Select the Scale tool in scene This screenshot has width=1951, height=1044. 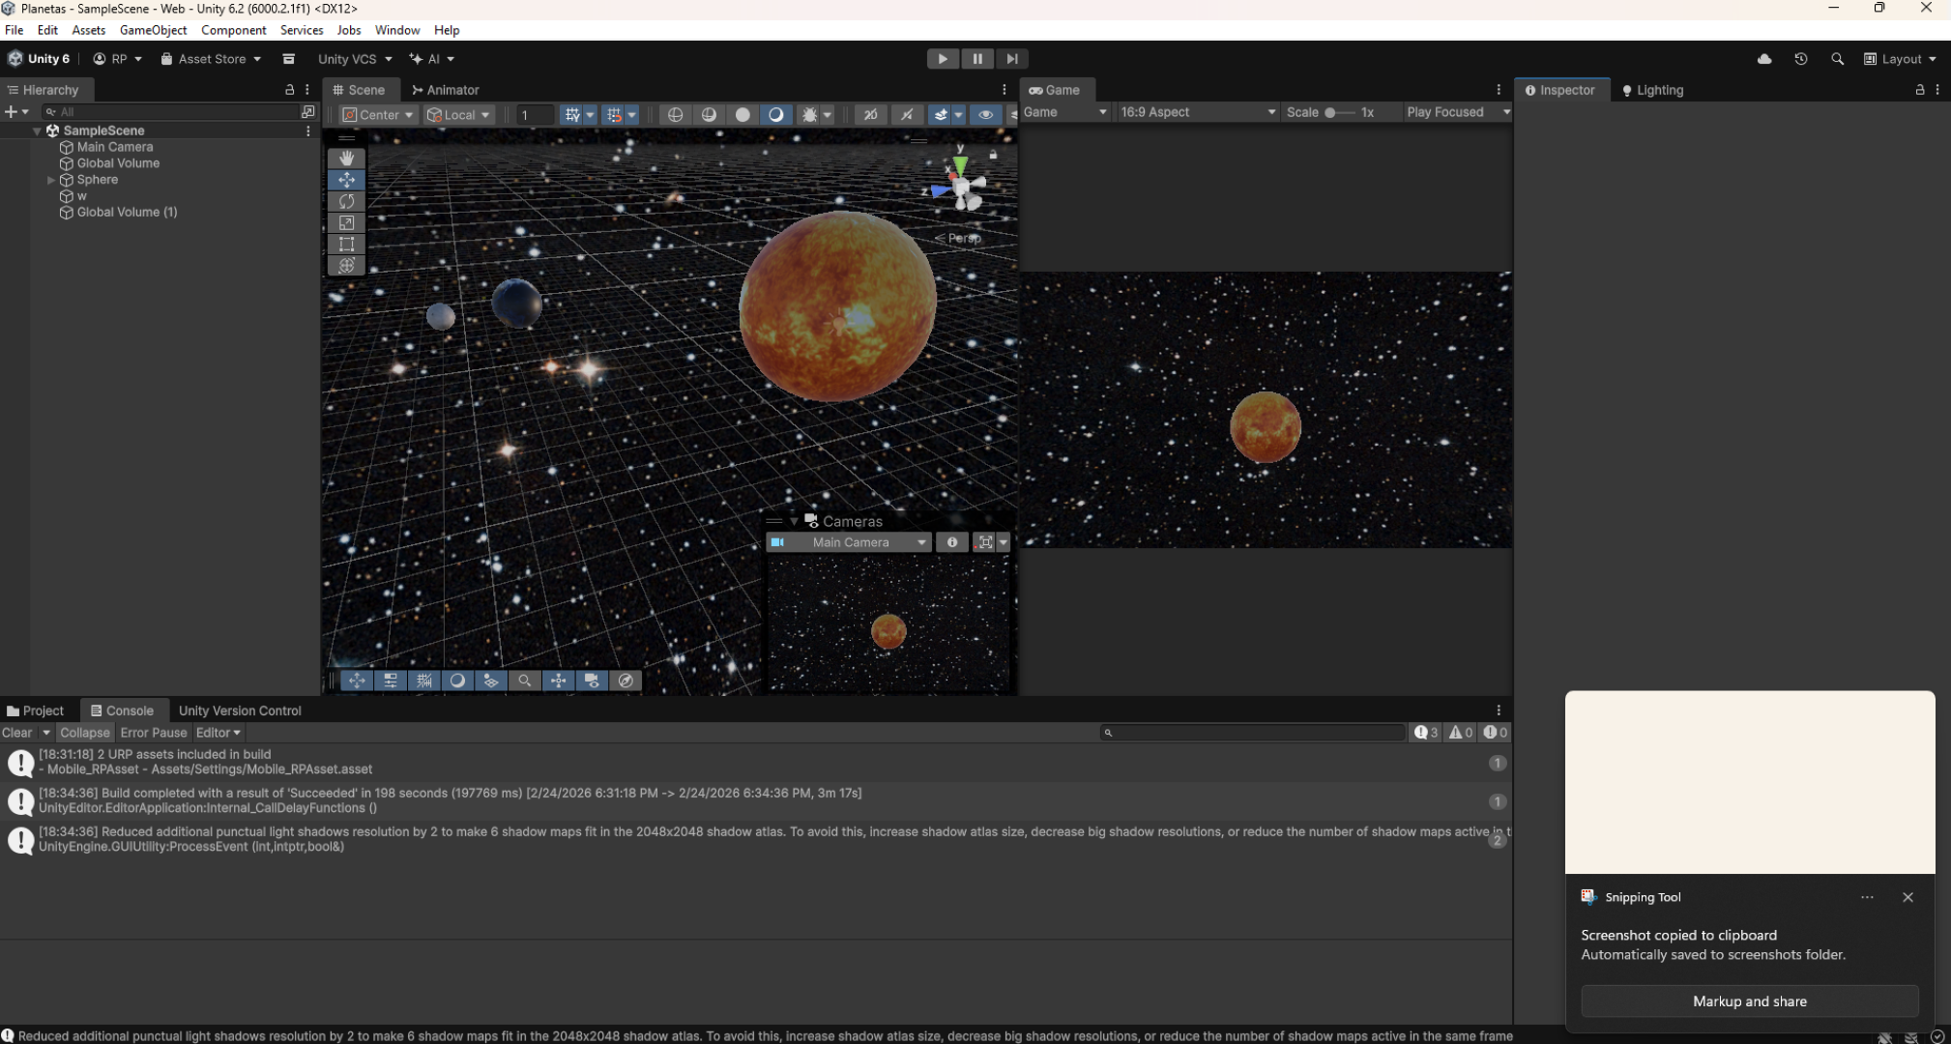click(x=346, y=222)
